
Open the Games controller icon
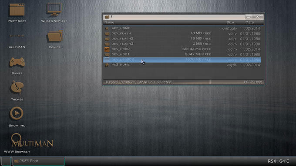[17, 62]
